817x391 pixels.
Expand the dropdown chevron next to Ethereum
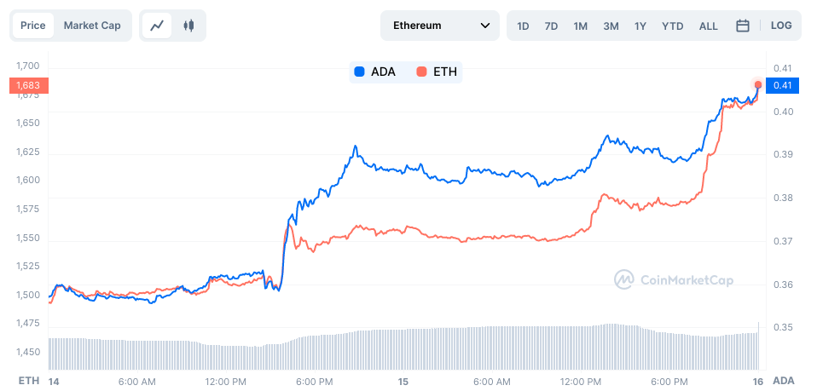[x=485, y=26]
